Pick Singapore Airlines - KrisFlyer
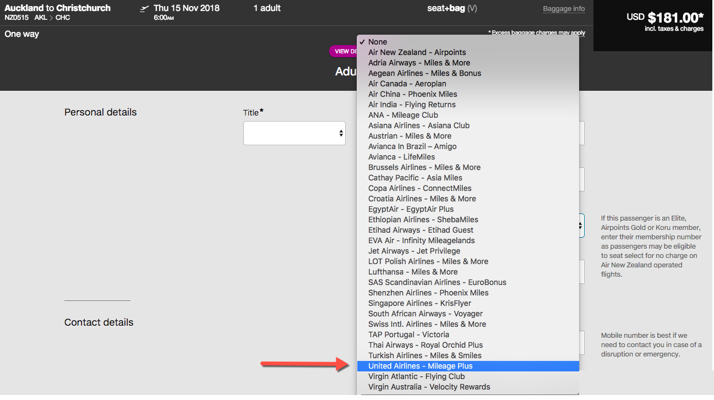 (468, 303)
